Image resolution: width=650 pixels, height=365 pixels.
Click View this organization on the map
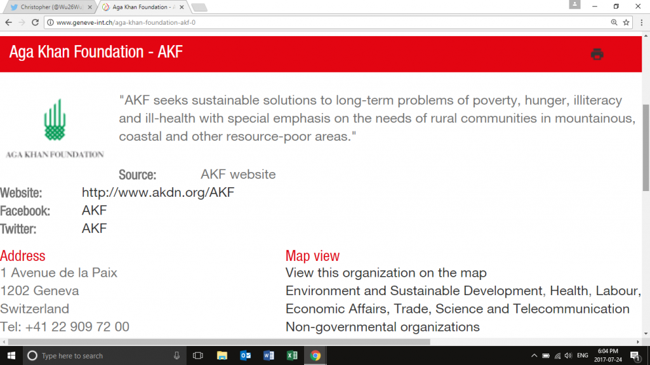(386, 273)
